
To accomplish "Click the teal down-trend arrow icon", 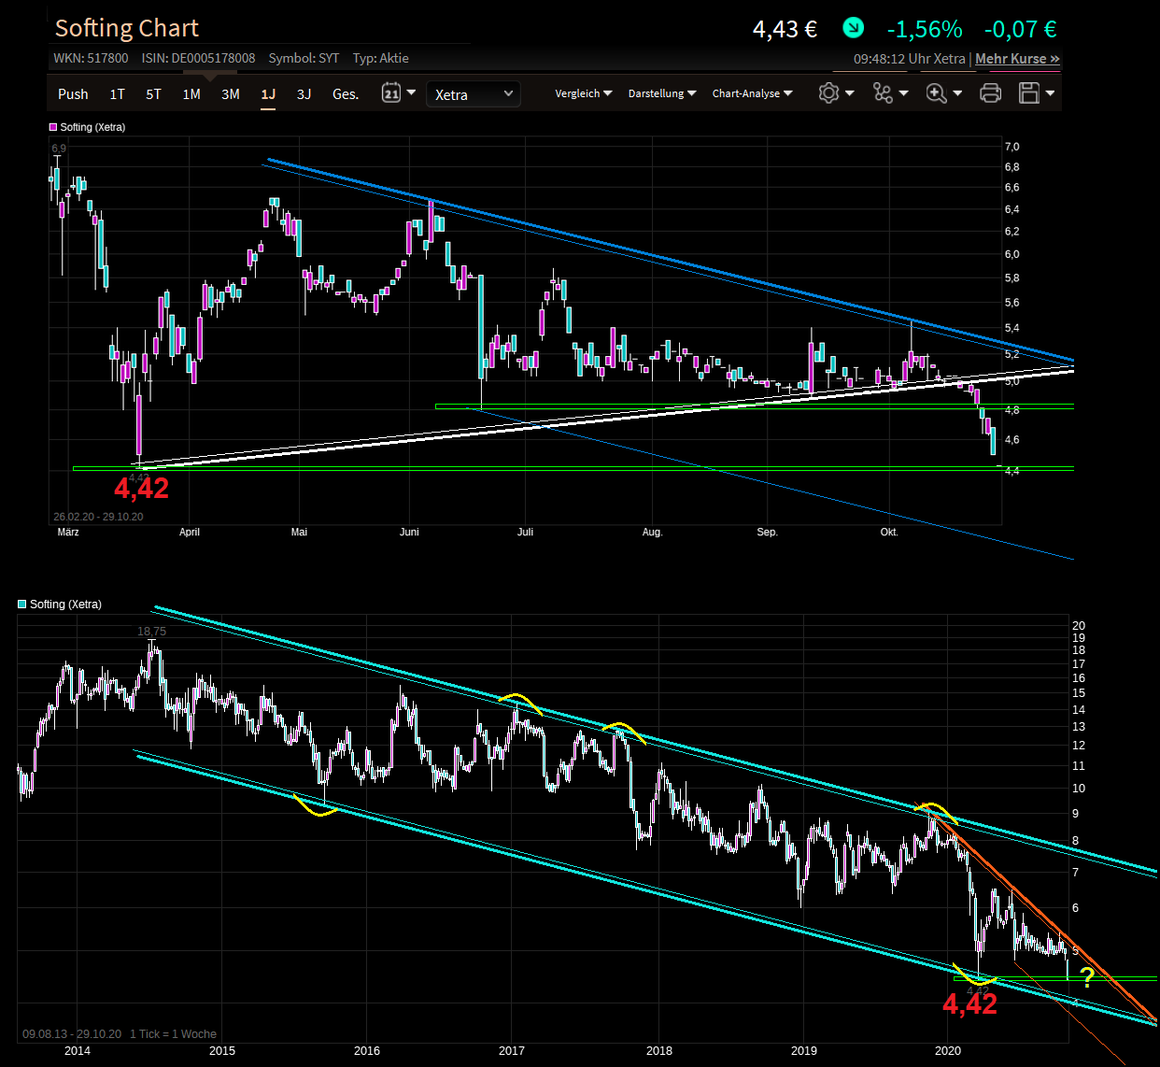I will (x=853, y=28).
